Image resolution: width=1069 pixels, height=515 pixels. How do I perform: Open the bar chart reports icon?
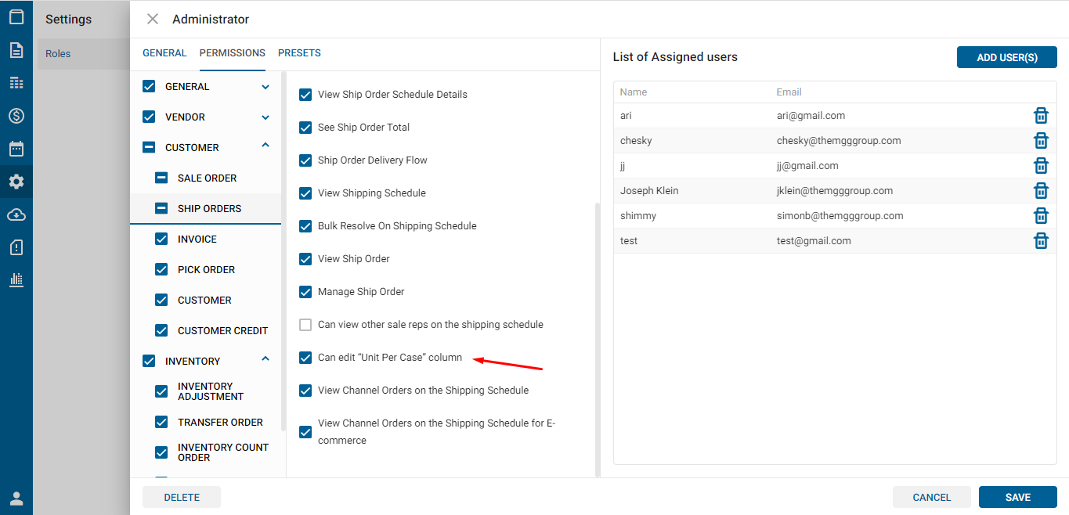tap(16, 279)
